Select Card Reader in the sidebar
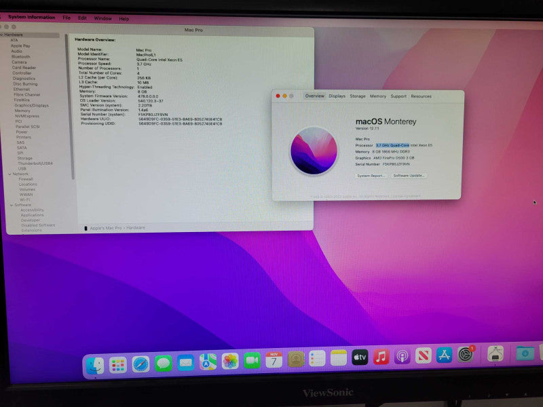This screenshot has height=407, width=543. tap(24, 68)
